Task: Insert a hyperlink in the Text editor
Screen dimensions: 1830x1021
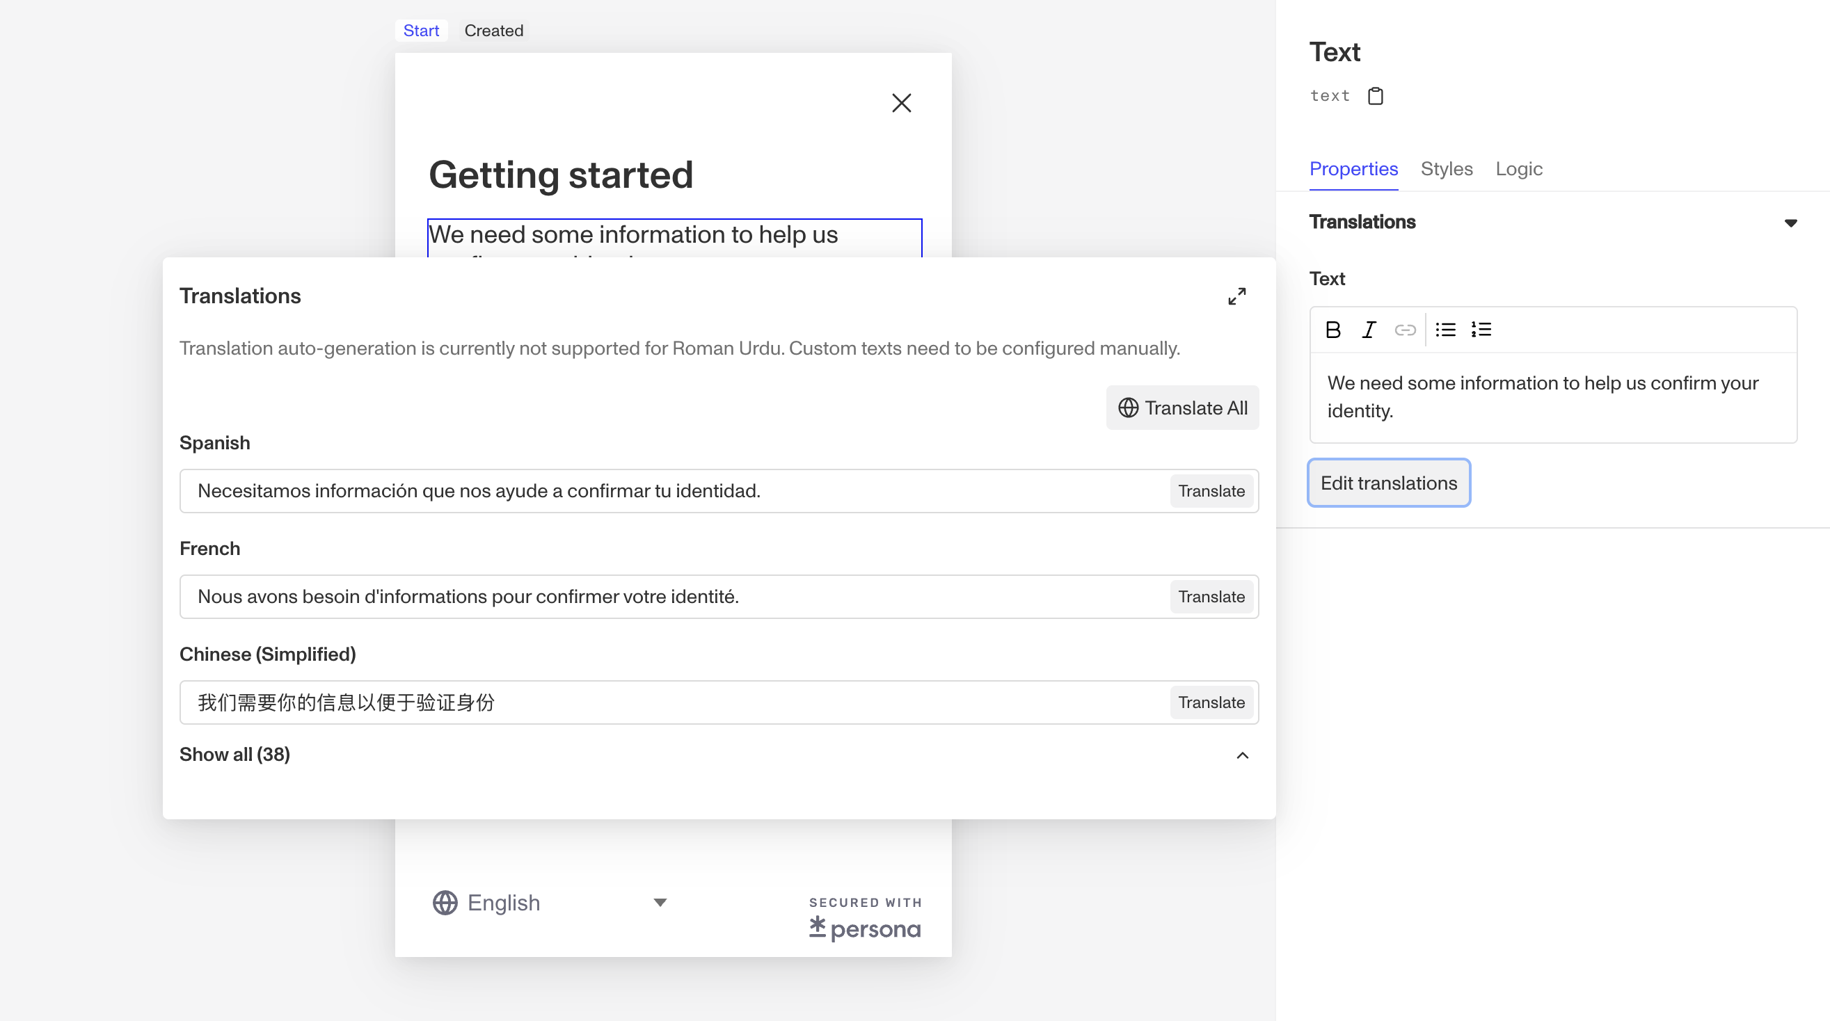Action: click(1405, 330)
